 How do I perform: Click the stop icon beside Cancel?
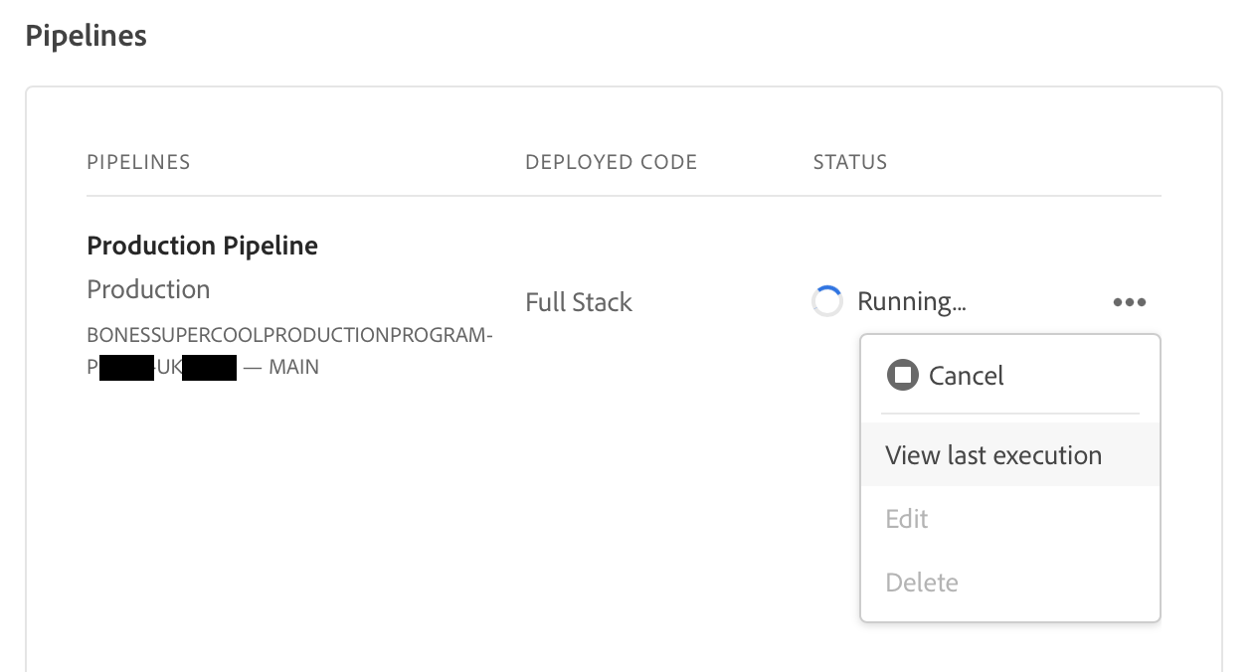pos(902,376)
